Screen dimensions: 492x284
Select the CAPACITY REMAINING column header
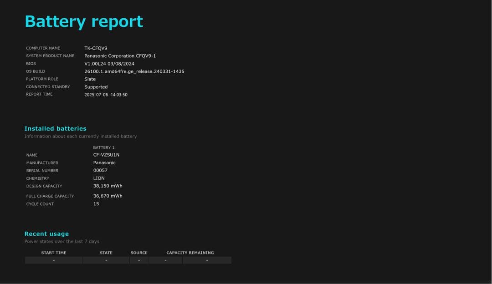[x=190, y=253]
